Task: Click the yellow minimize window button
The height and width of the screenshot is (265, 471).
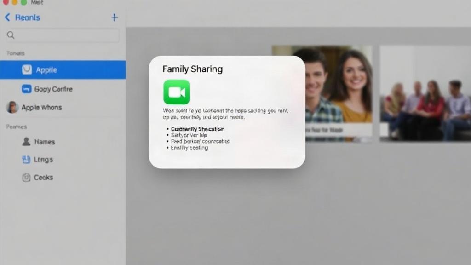Action: 15,2
